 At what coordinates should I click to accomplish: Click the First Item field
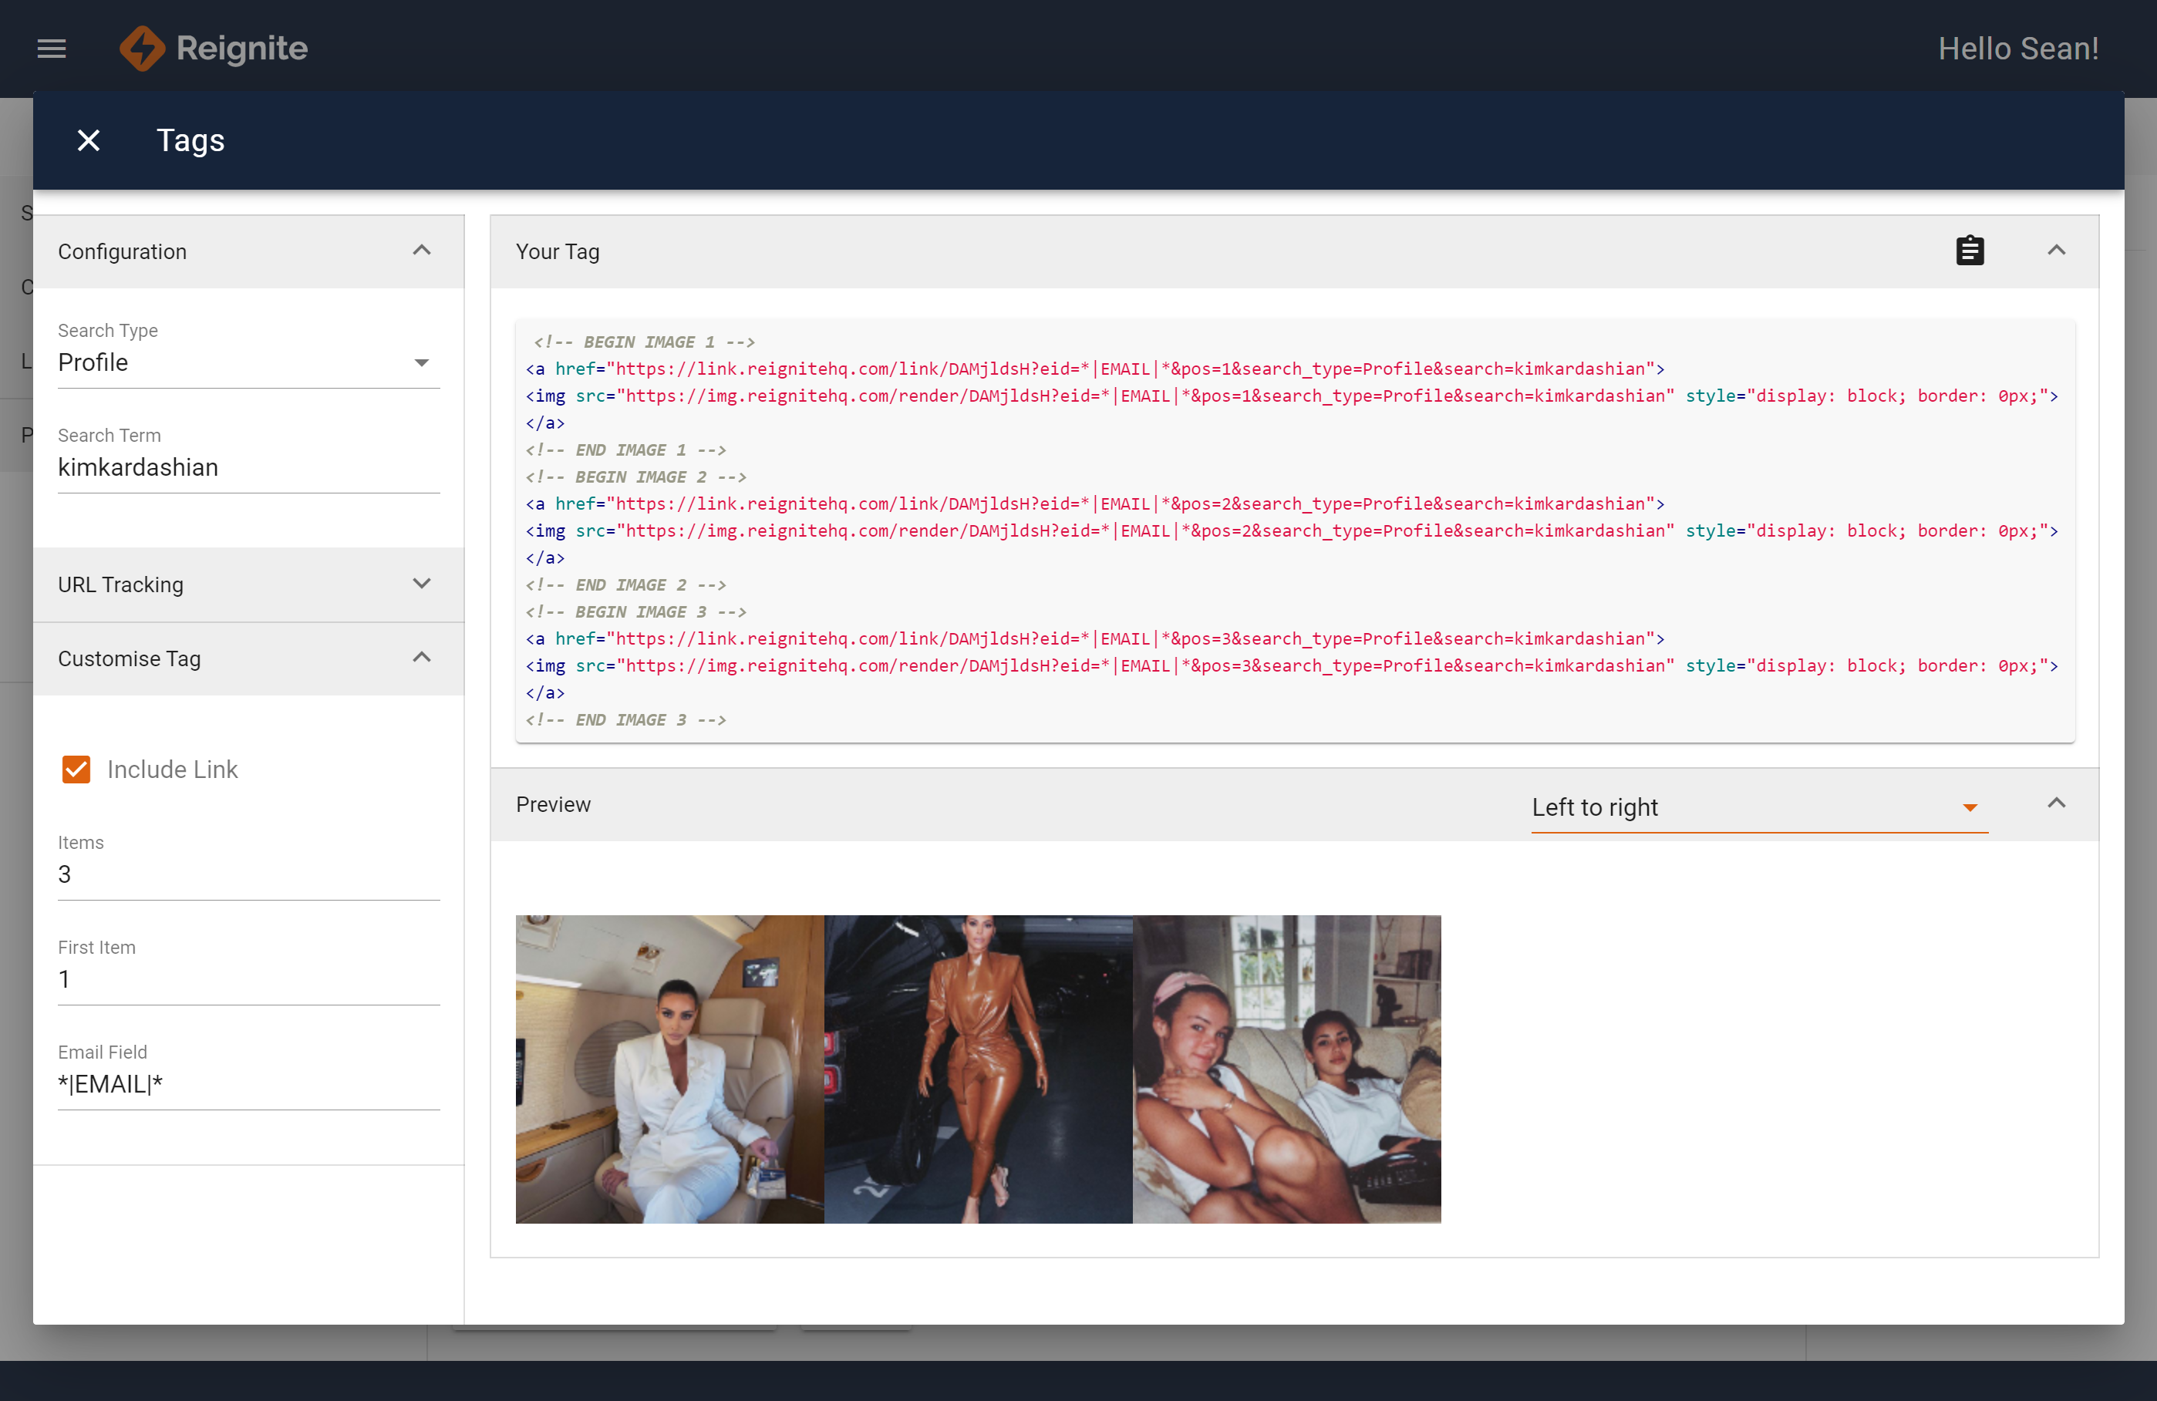click(x=248, y=979)
